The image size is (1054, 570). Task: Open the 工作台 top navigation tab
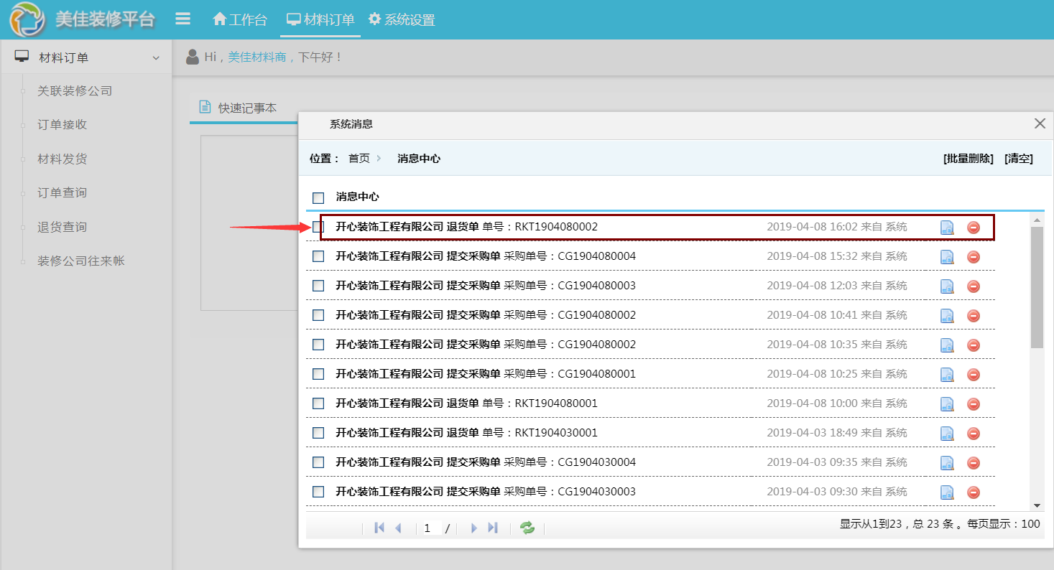coord(240,20)
